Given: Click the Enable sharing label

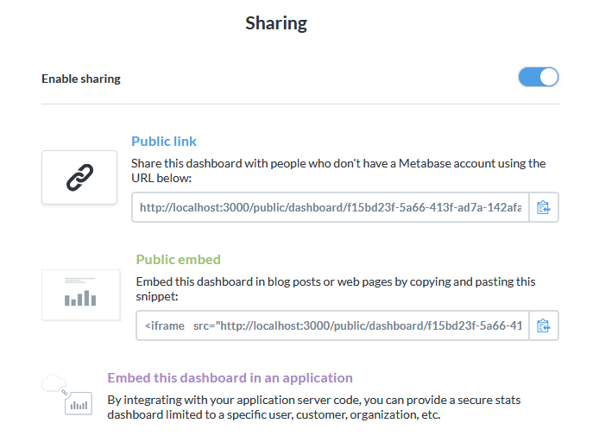Looking at the screenshot, I should (81, 79).
